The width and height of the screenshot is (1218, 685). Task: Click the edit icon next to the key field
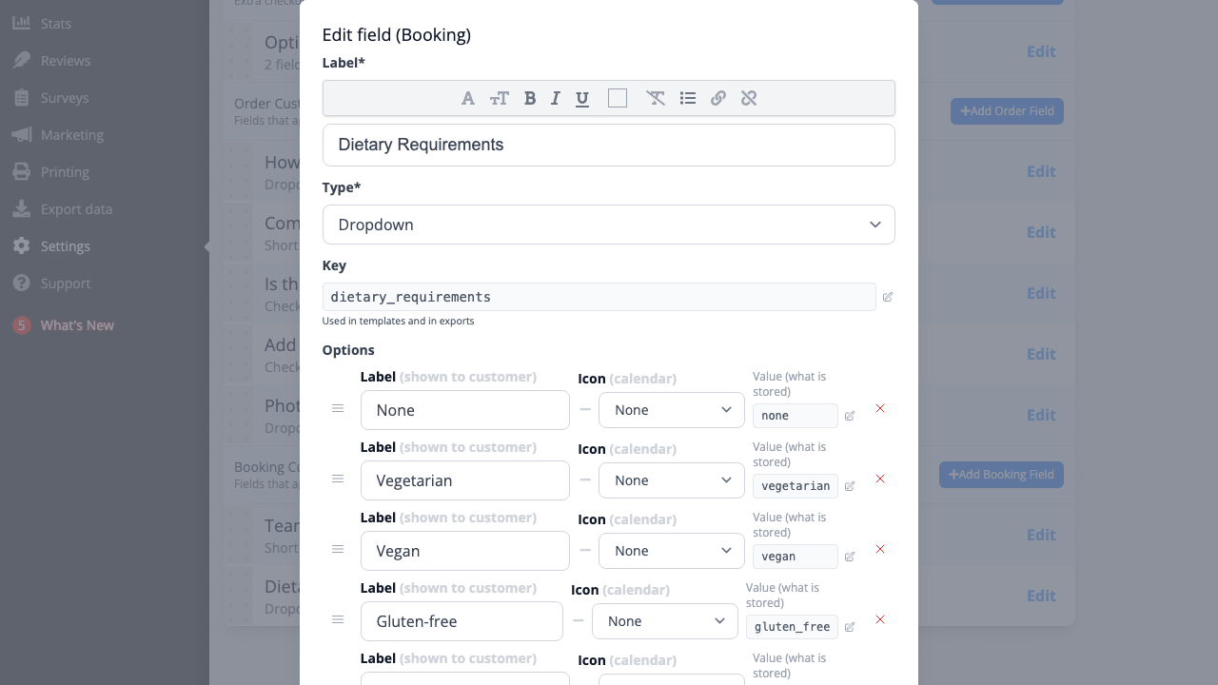[888, 297]
